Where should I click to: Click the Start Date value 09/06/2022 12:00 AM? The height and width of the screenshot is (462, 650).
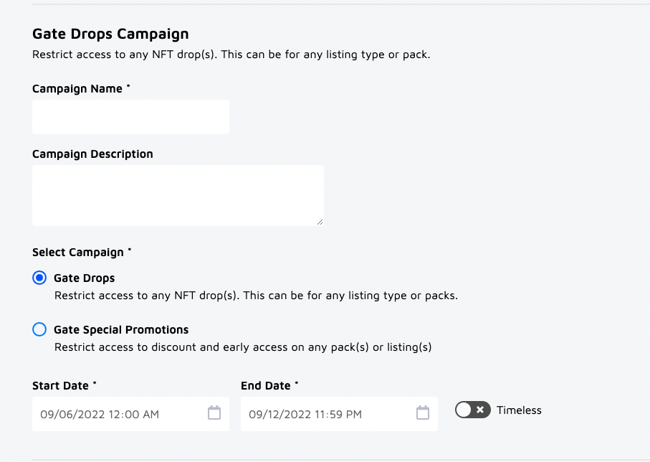100,414
